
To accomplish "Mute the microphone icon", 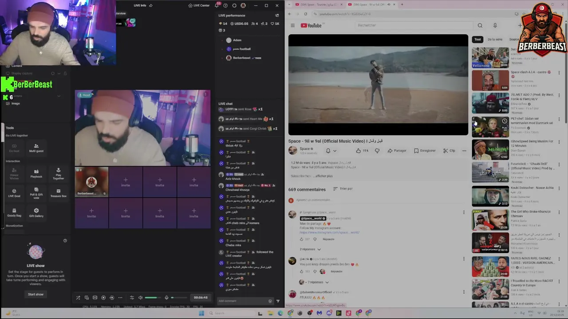I will tap(166, 298).
